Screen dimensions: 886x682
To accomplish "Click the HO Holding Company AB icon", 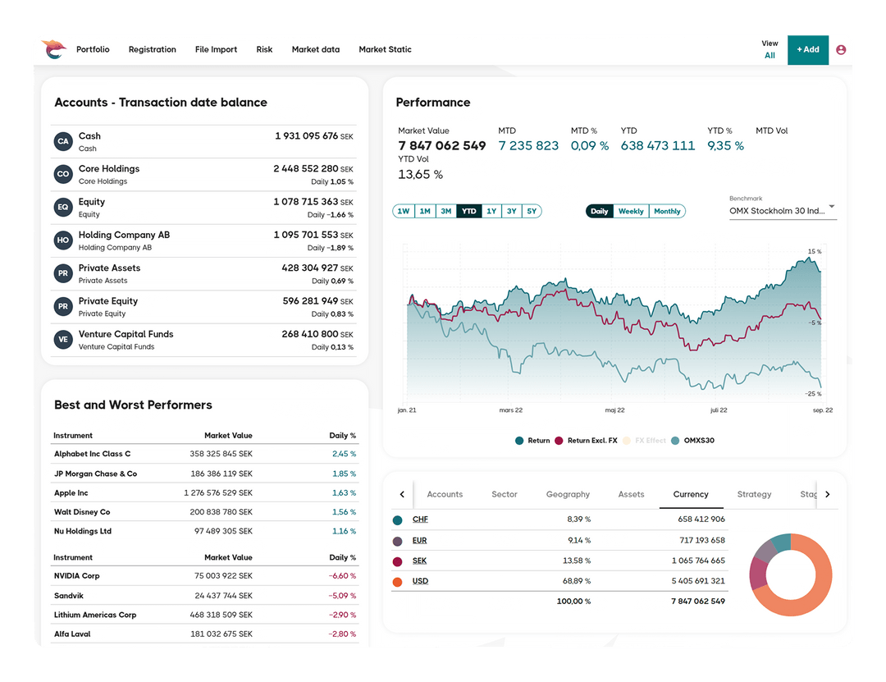I will click(63, 240).
